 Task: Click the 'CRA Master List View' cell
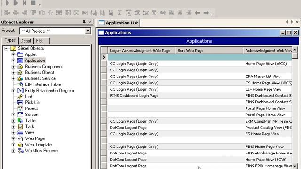pos(268,77)
